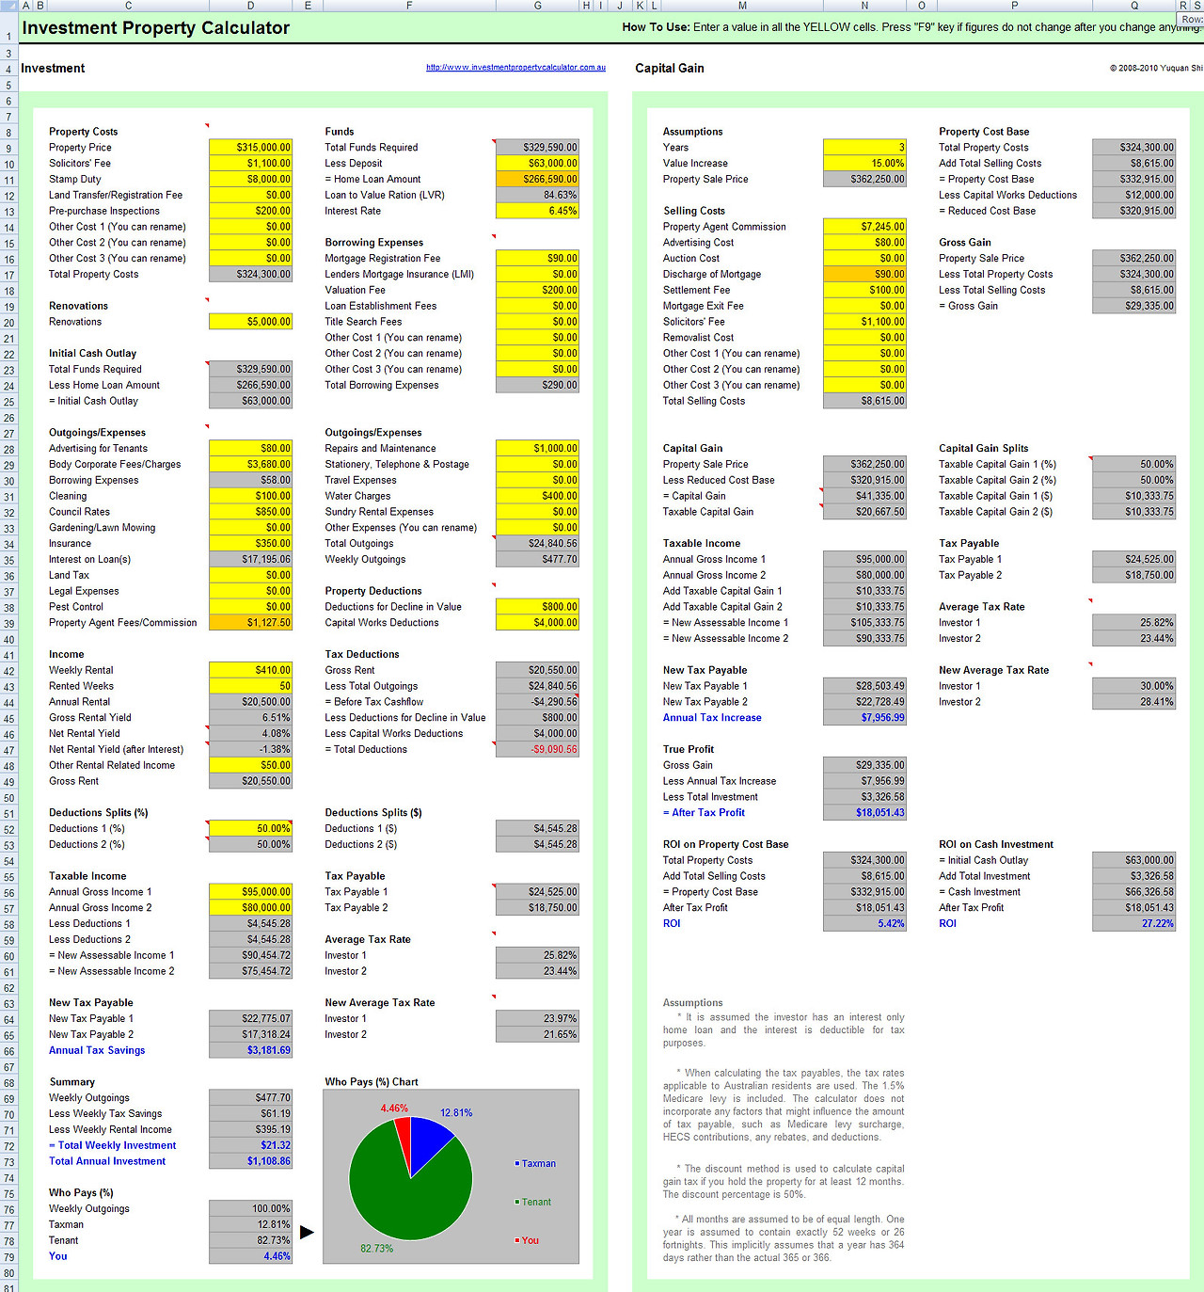Click the Total Funds Required cell beside Less Deposit

click(537, 148)
